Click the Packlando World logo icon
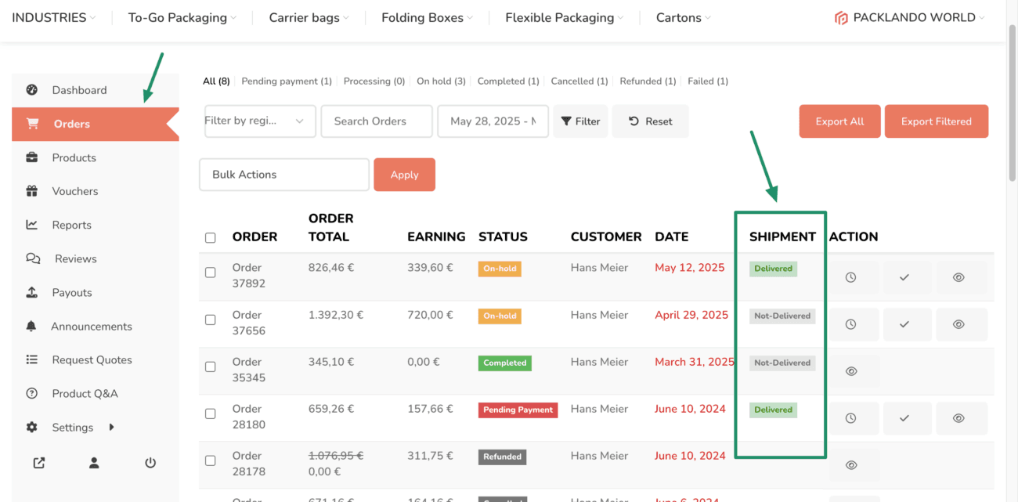This screenshot has height=502, width=1018. [x=841, y=18]
